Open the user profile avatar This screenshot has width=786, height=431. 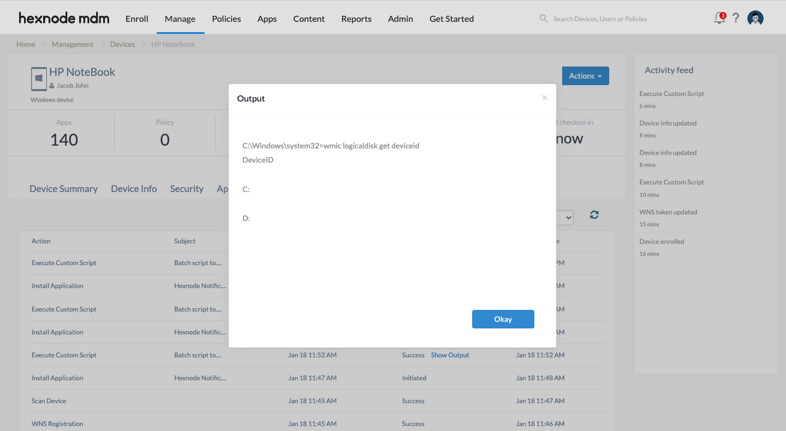(x=755, y=18)
